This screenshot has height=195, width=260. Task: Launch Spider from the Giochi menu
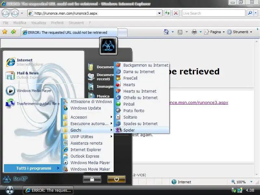click(141, 130)
